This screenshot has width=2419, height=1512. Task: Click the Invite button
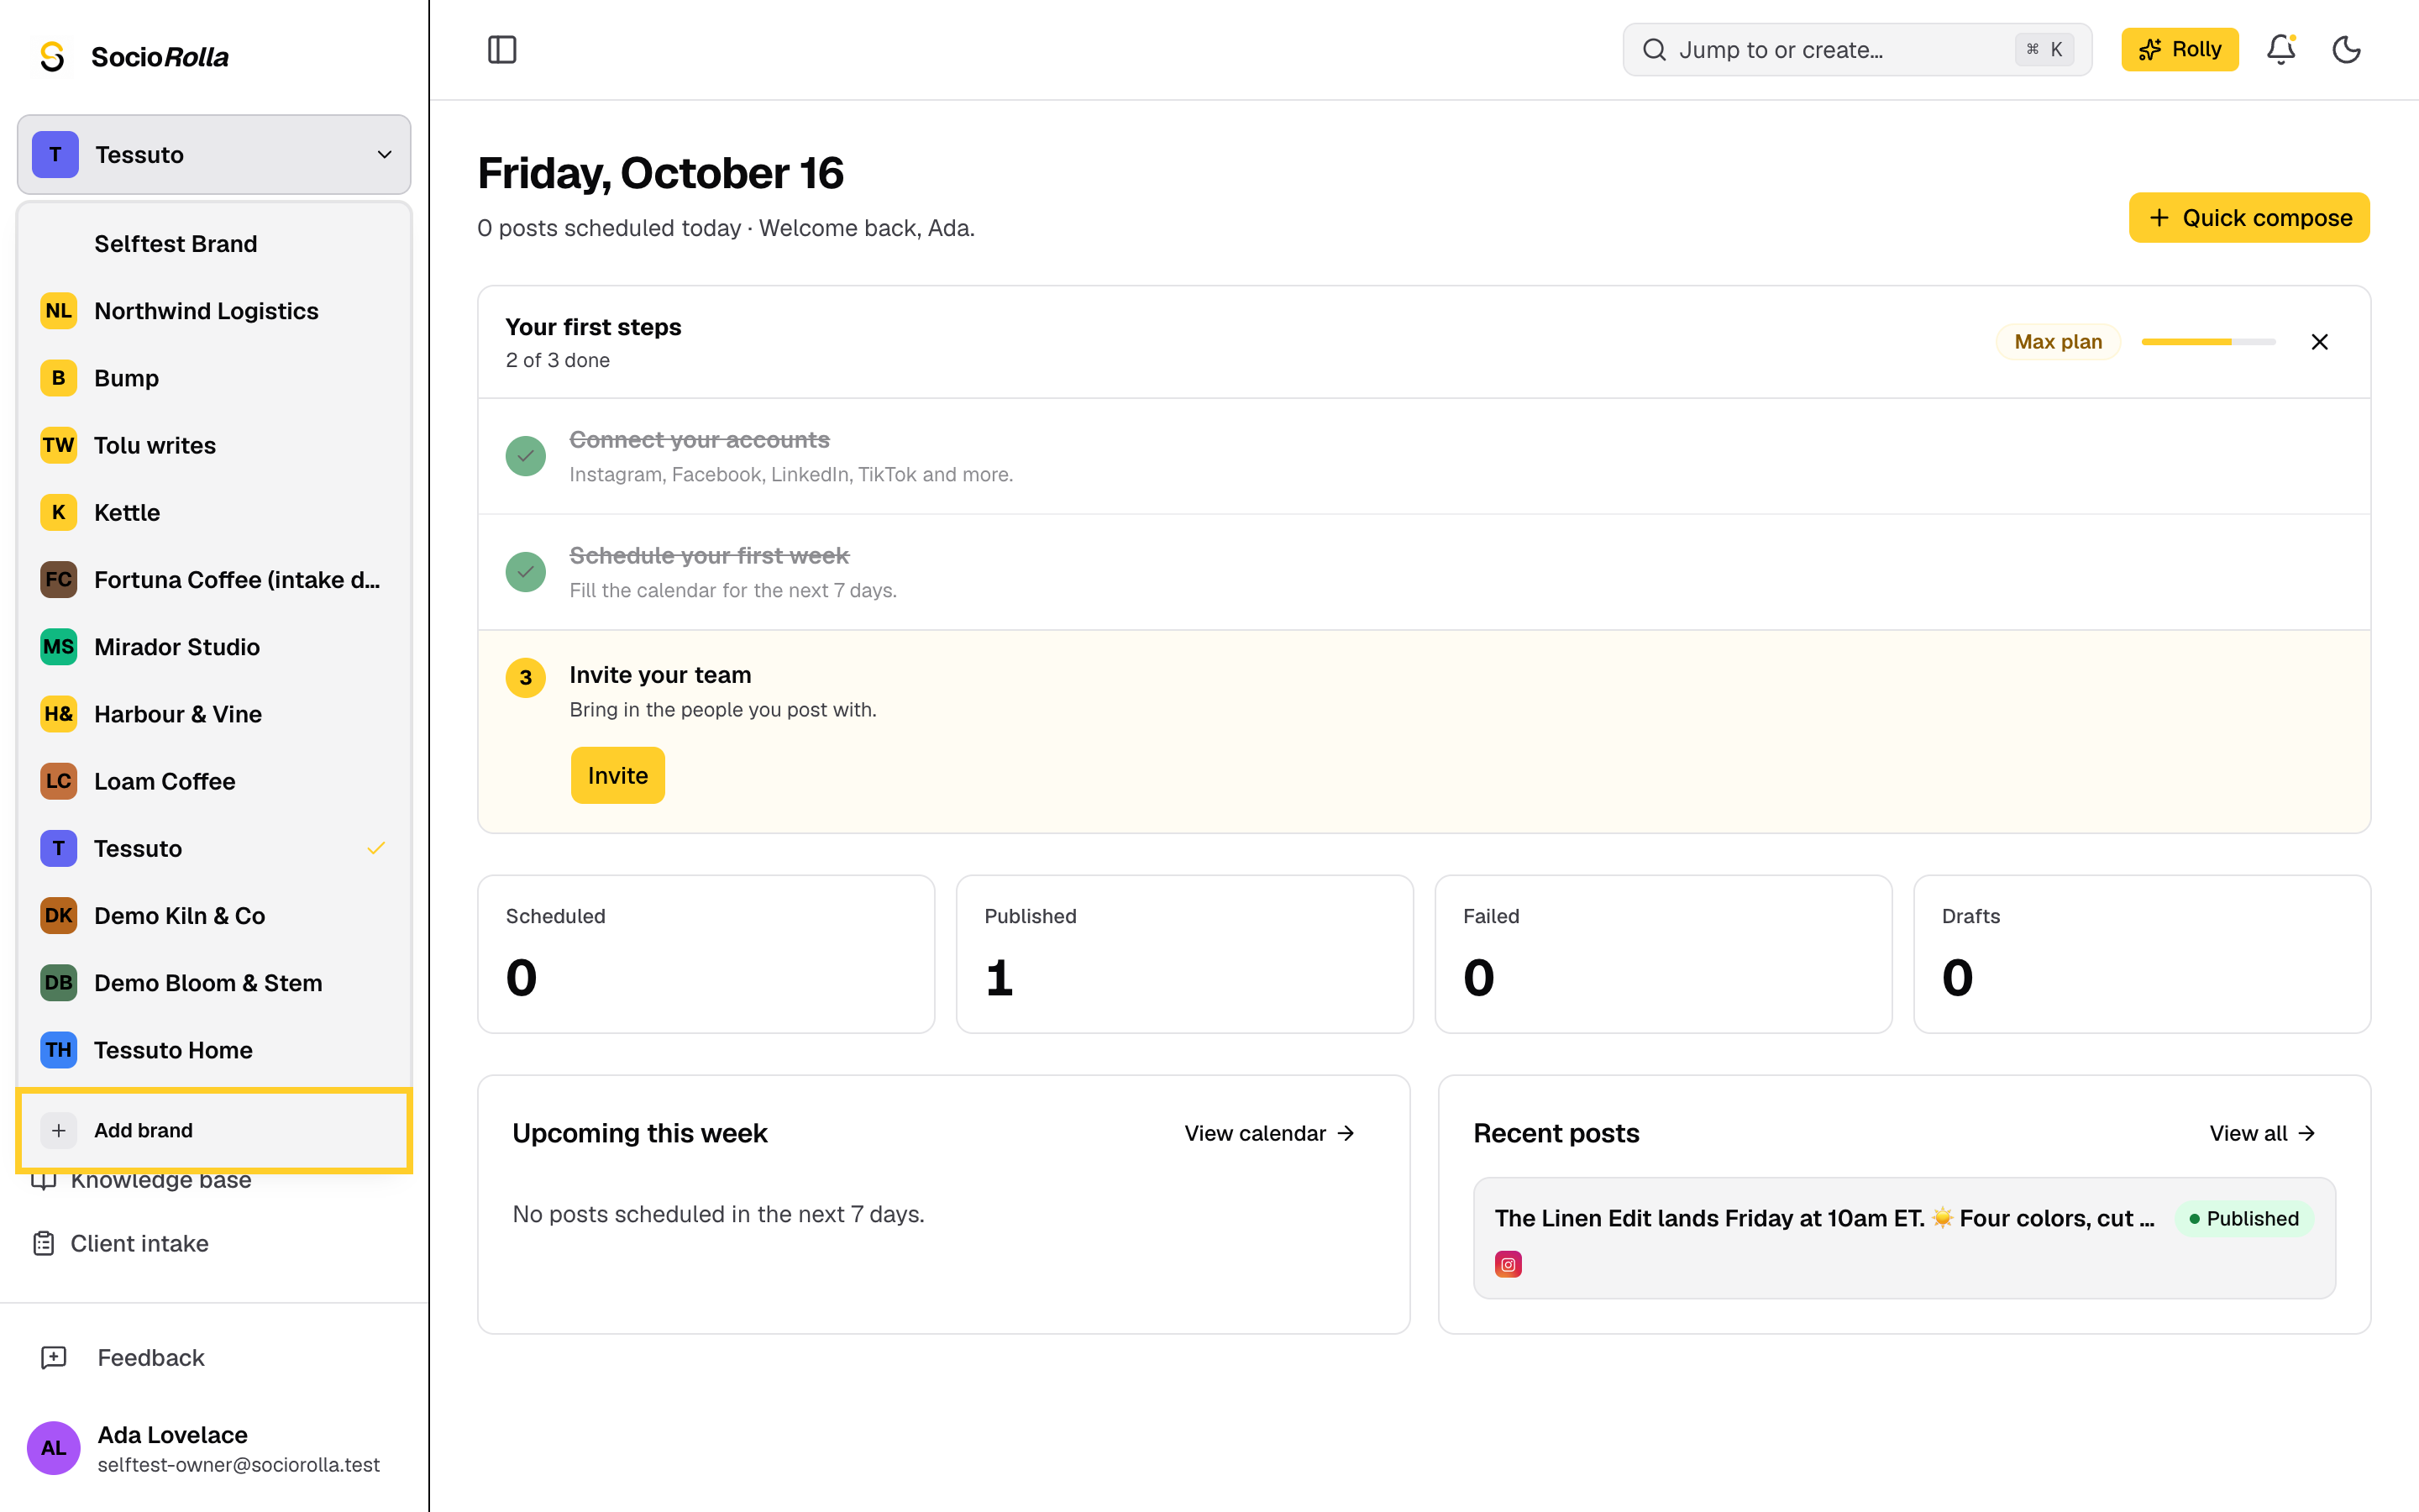click(x=617, y=775)
